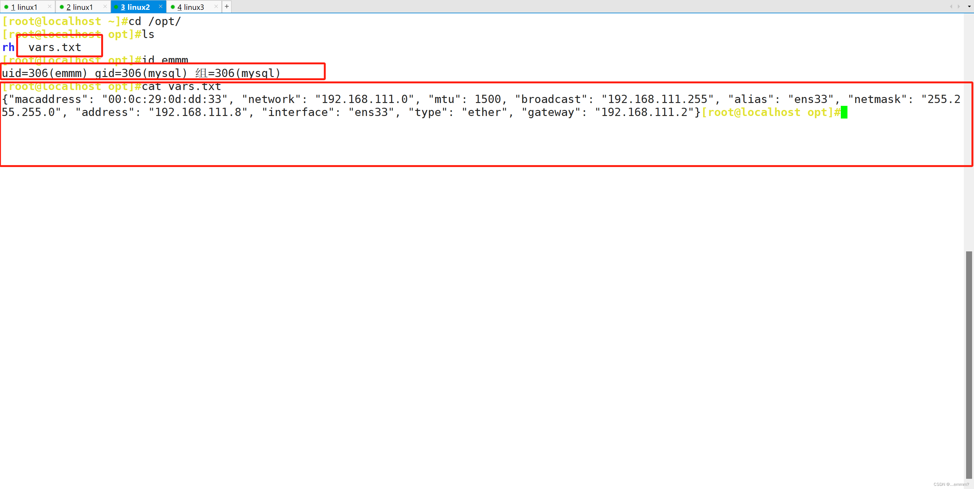The height and width of the screenshot is (489, 974).
Task: Click the "macaddress" key in JSON output
Action: 48,100
